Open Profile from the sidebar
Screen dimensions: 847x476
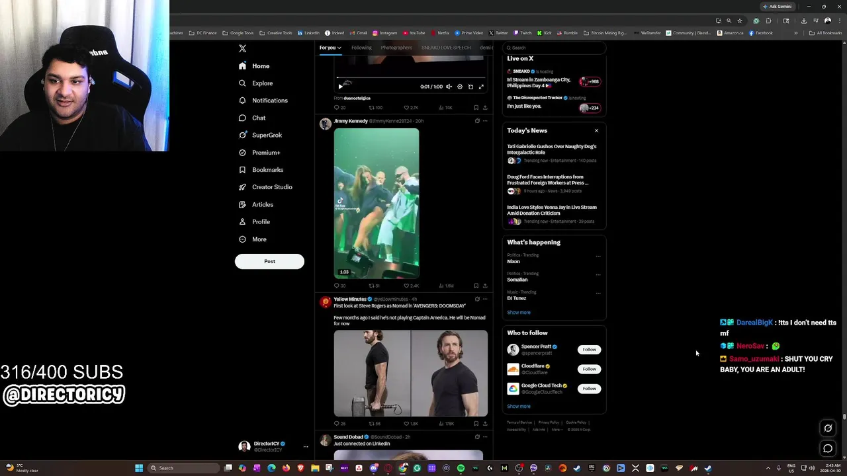click(254, 221)
